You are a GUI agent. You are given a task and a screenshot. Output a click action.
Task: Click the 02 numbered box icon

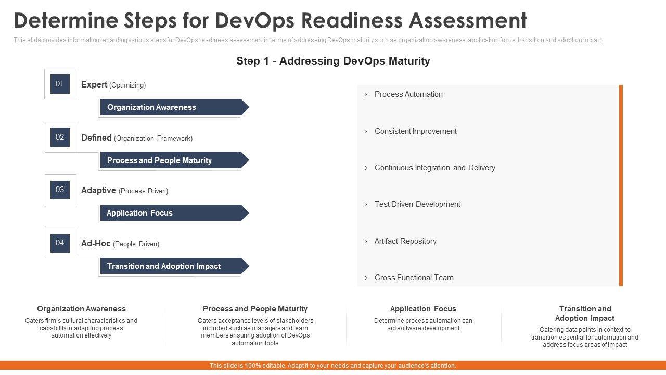(60, 137)
